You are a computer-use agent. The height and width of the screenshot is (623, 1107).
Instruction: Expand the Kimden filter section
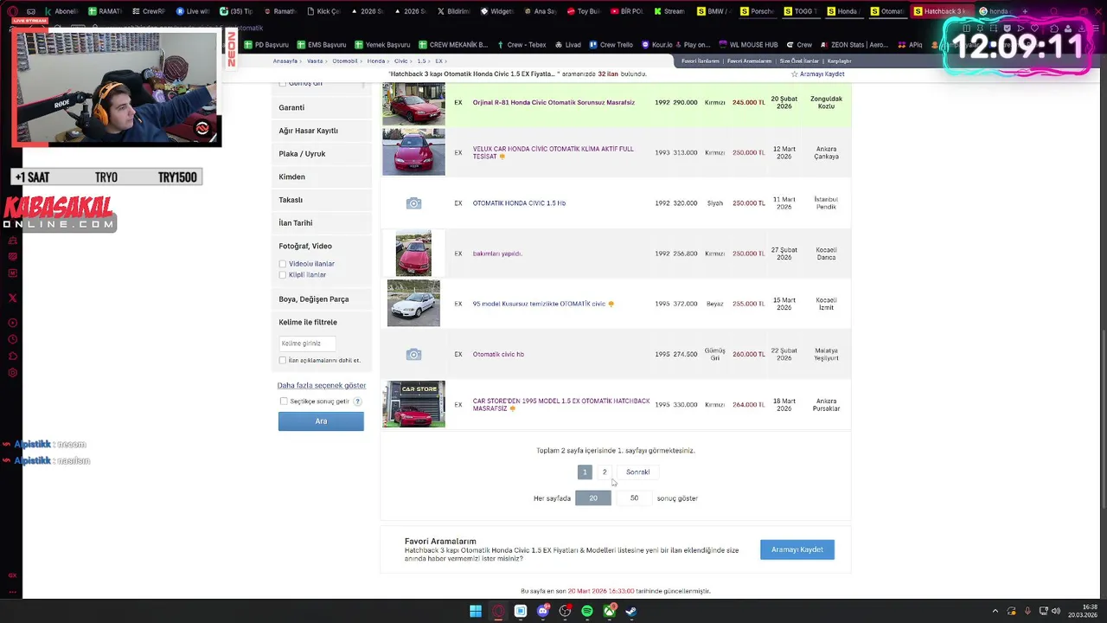tap(321, 177)
